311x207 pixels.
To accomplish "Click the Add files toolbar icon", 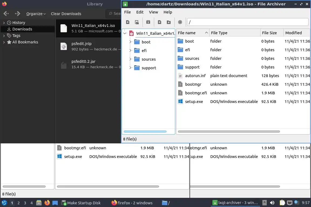I will point(159,22).
